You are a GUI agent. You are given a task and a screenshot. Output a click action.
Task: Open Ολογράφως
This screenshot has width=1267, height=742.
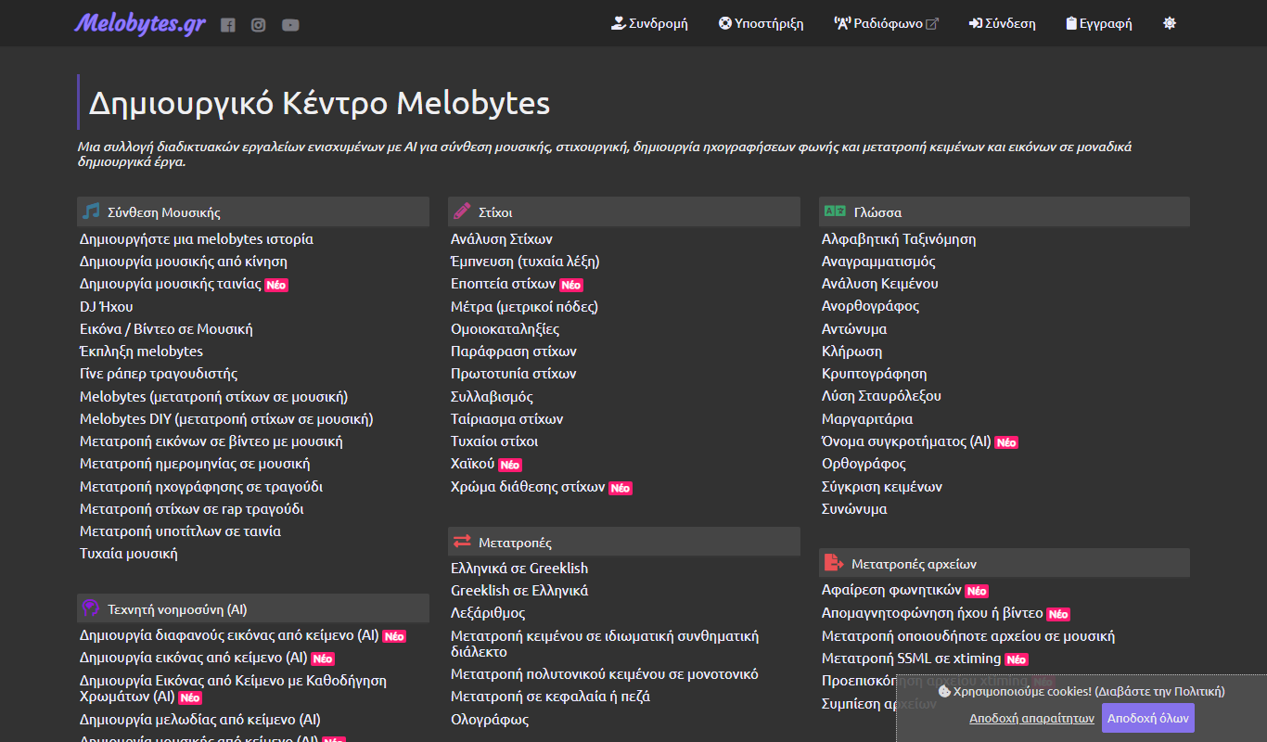click(490, 719)
